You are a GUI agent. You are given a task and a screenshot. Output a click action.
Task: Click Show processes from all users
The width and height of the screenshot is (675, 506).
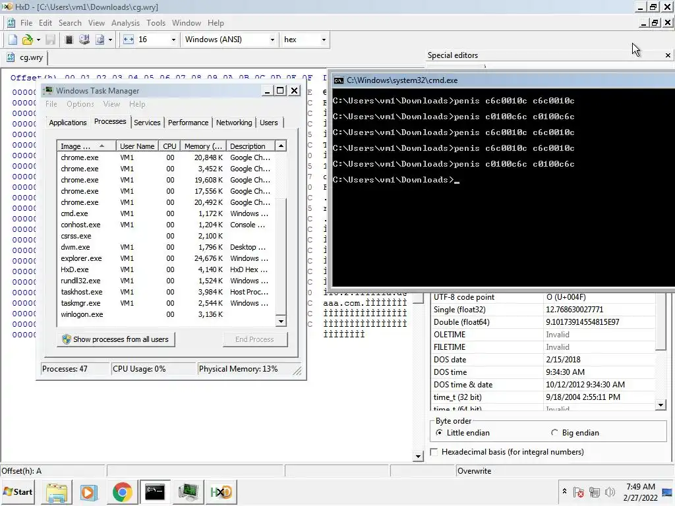point(116,339)
